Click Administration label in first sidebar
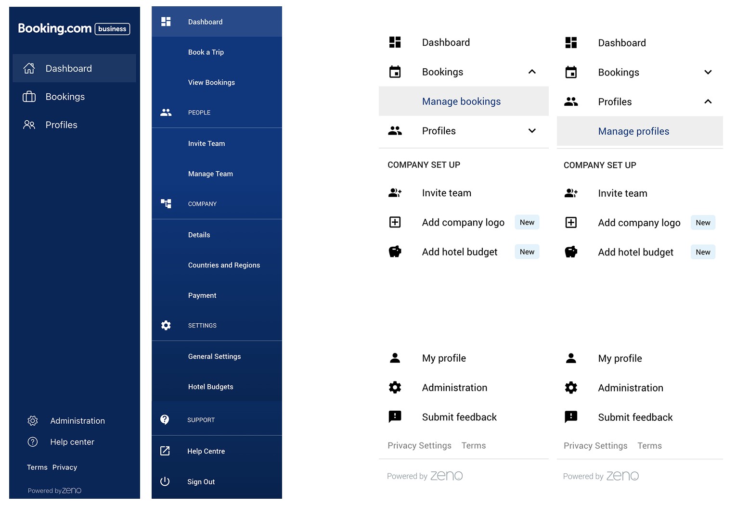 [x=77, y=421]
